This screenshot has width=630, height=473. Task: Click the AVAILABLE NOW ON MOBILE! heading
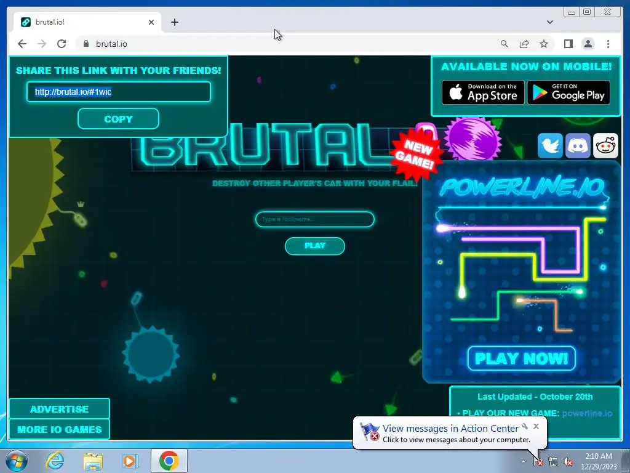pos(527,67)
